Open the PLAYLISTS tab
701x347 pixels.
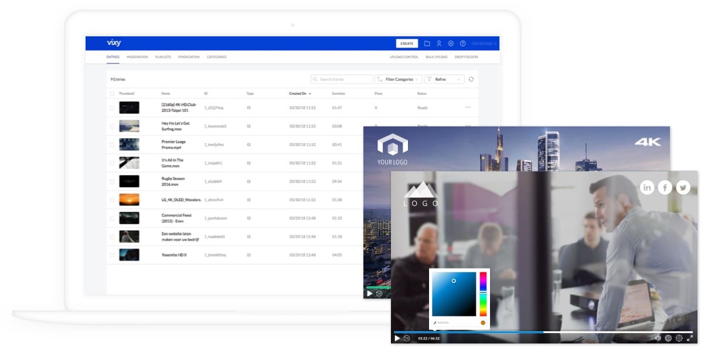[x=163, y=57]
